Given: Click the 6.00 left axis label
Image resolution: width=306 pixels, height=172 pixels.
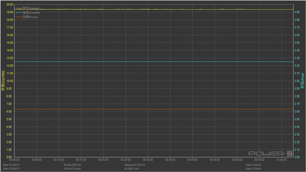Looking at the screenshot, I should pyautogui.click(x=9, y=111).
